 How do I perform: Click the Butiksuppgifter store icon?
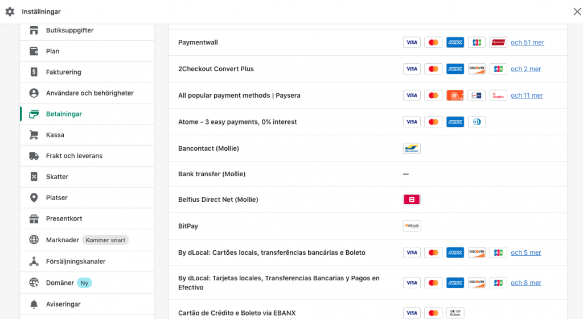(34, 30)
